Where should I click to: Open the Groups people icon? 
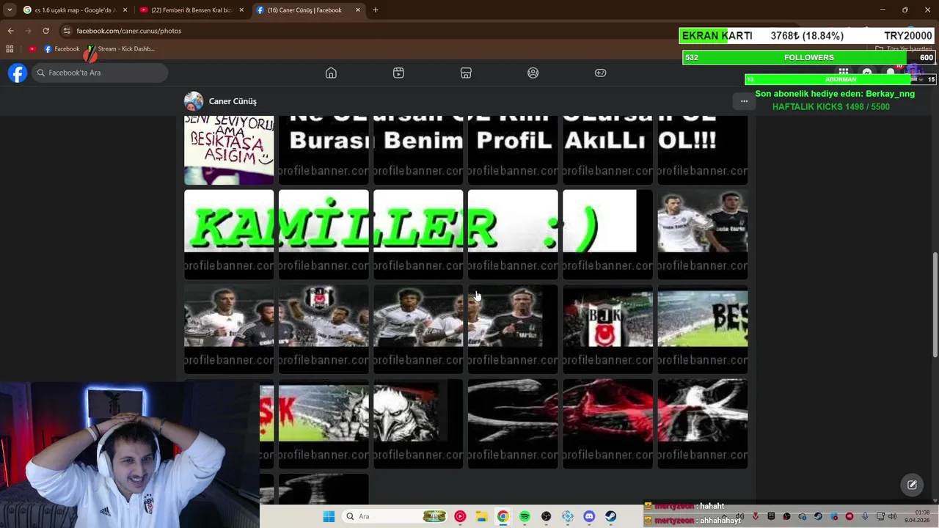point(533,73)
